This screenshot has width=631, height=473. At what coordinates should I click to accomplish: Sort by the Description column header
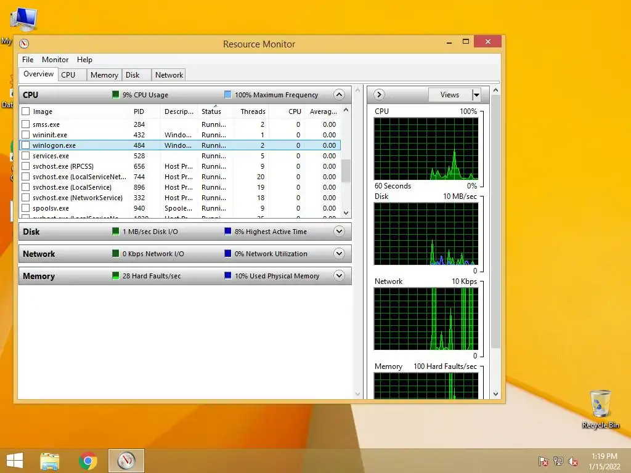[x=179, y=111]
